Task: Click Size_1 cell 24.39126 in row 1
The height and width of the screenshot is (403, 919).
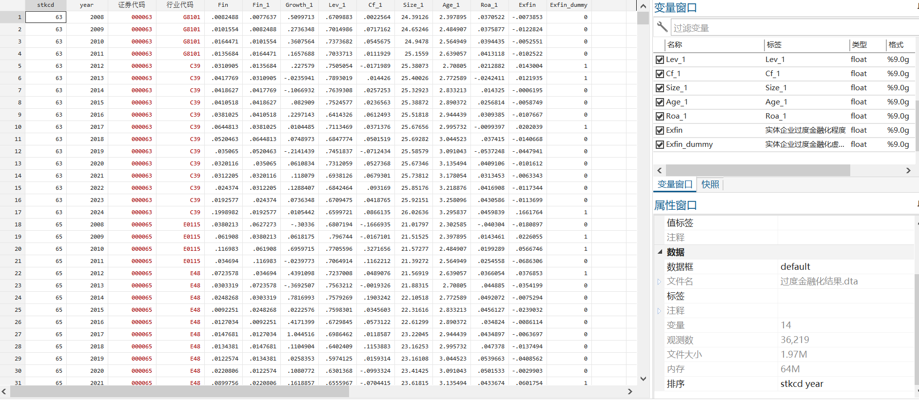Action: click(x=413, y=17)
